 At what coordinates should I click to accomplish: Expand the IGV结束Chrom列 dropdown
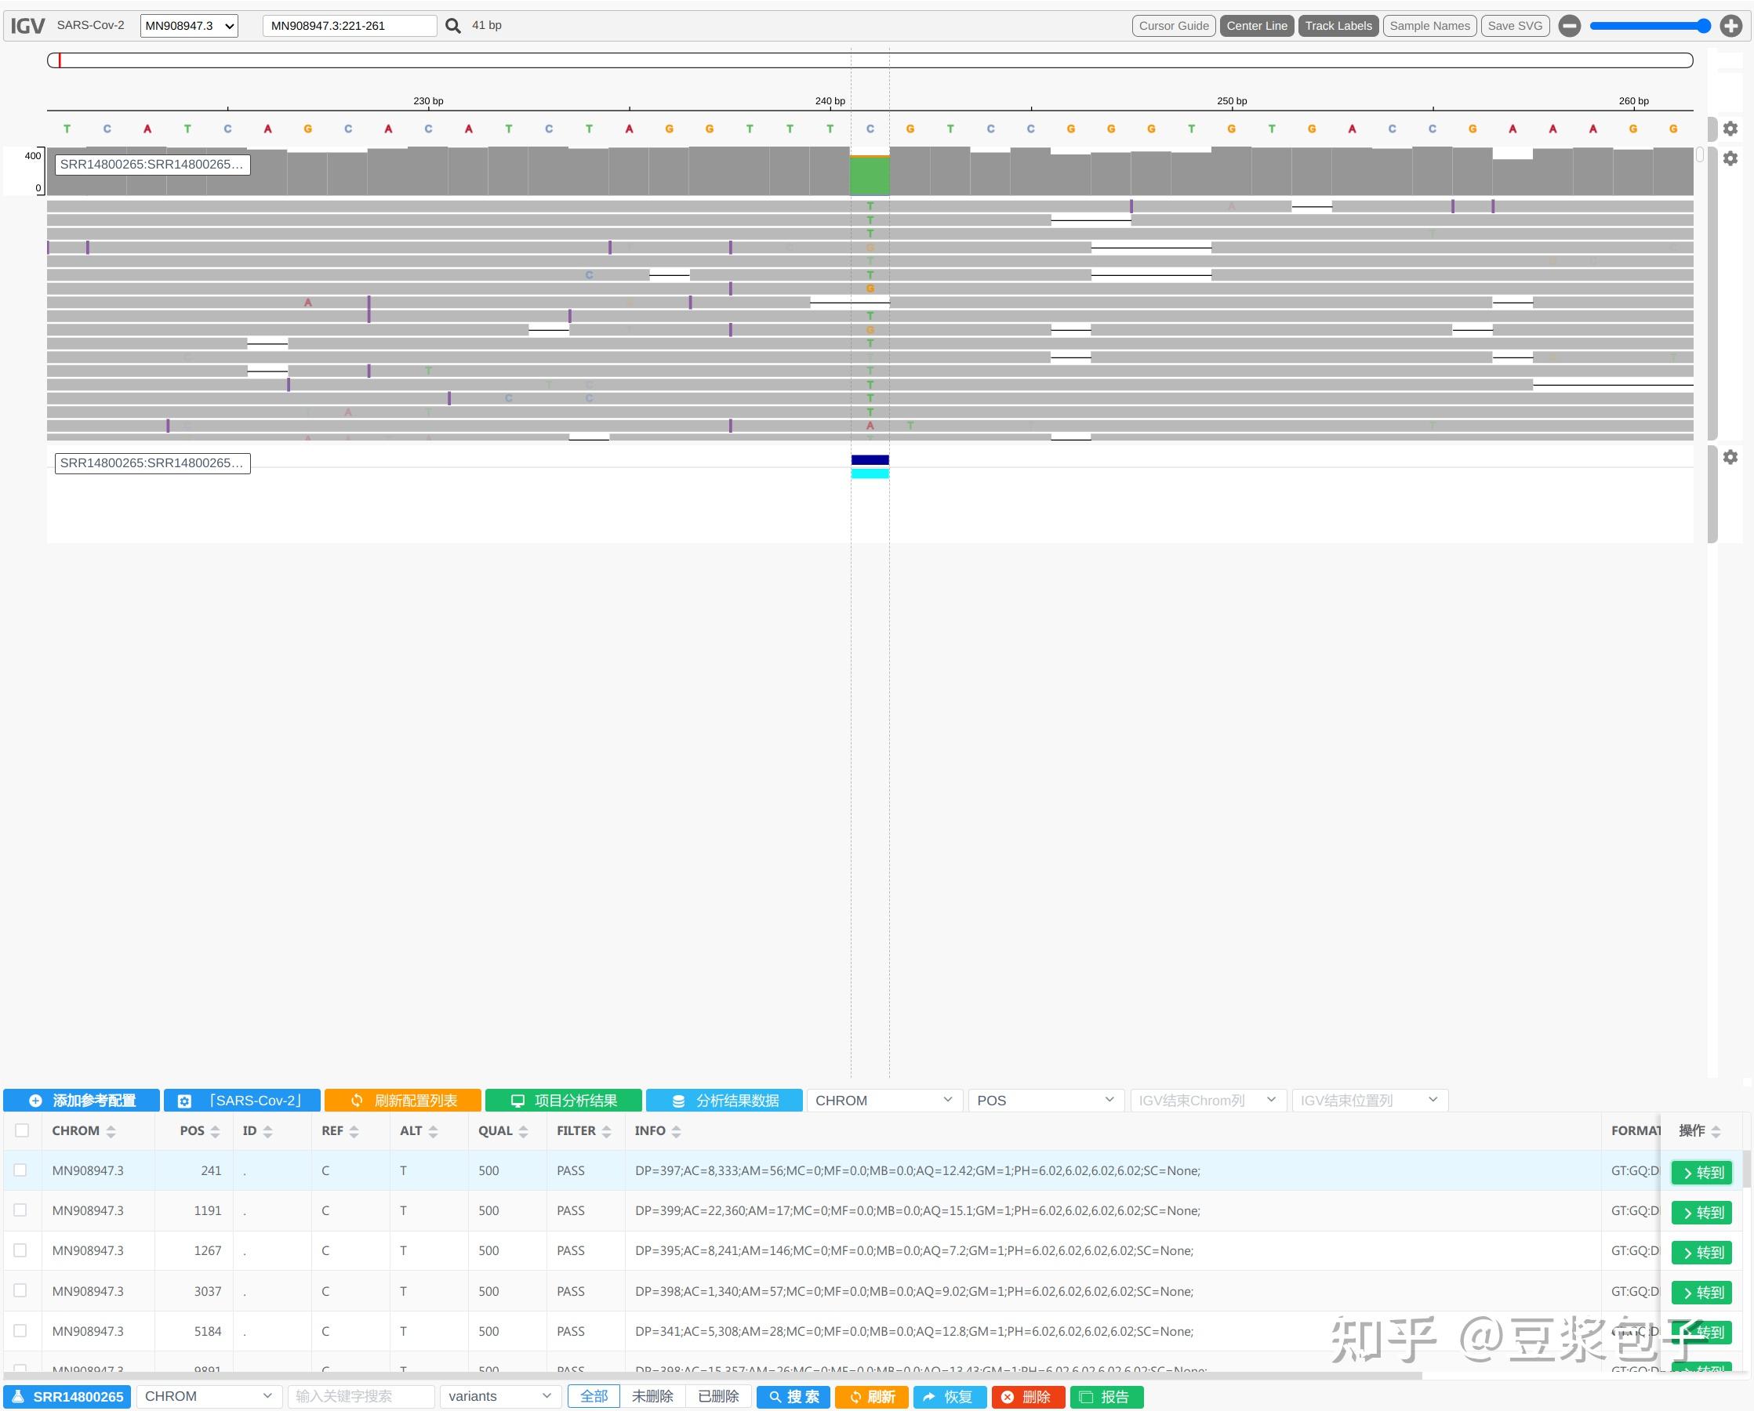pos(1207,1101)
